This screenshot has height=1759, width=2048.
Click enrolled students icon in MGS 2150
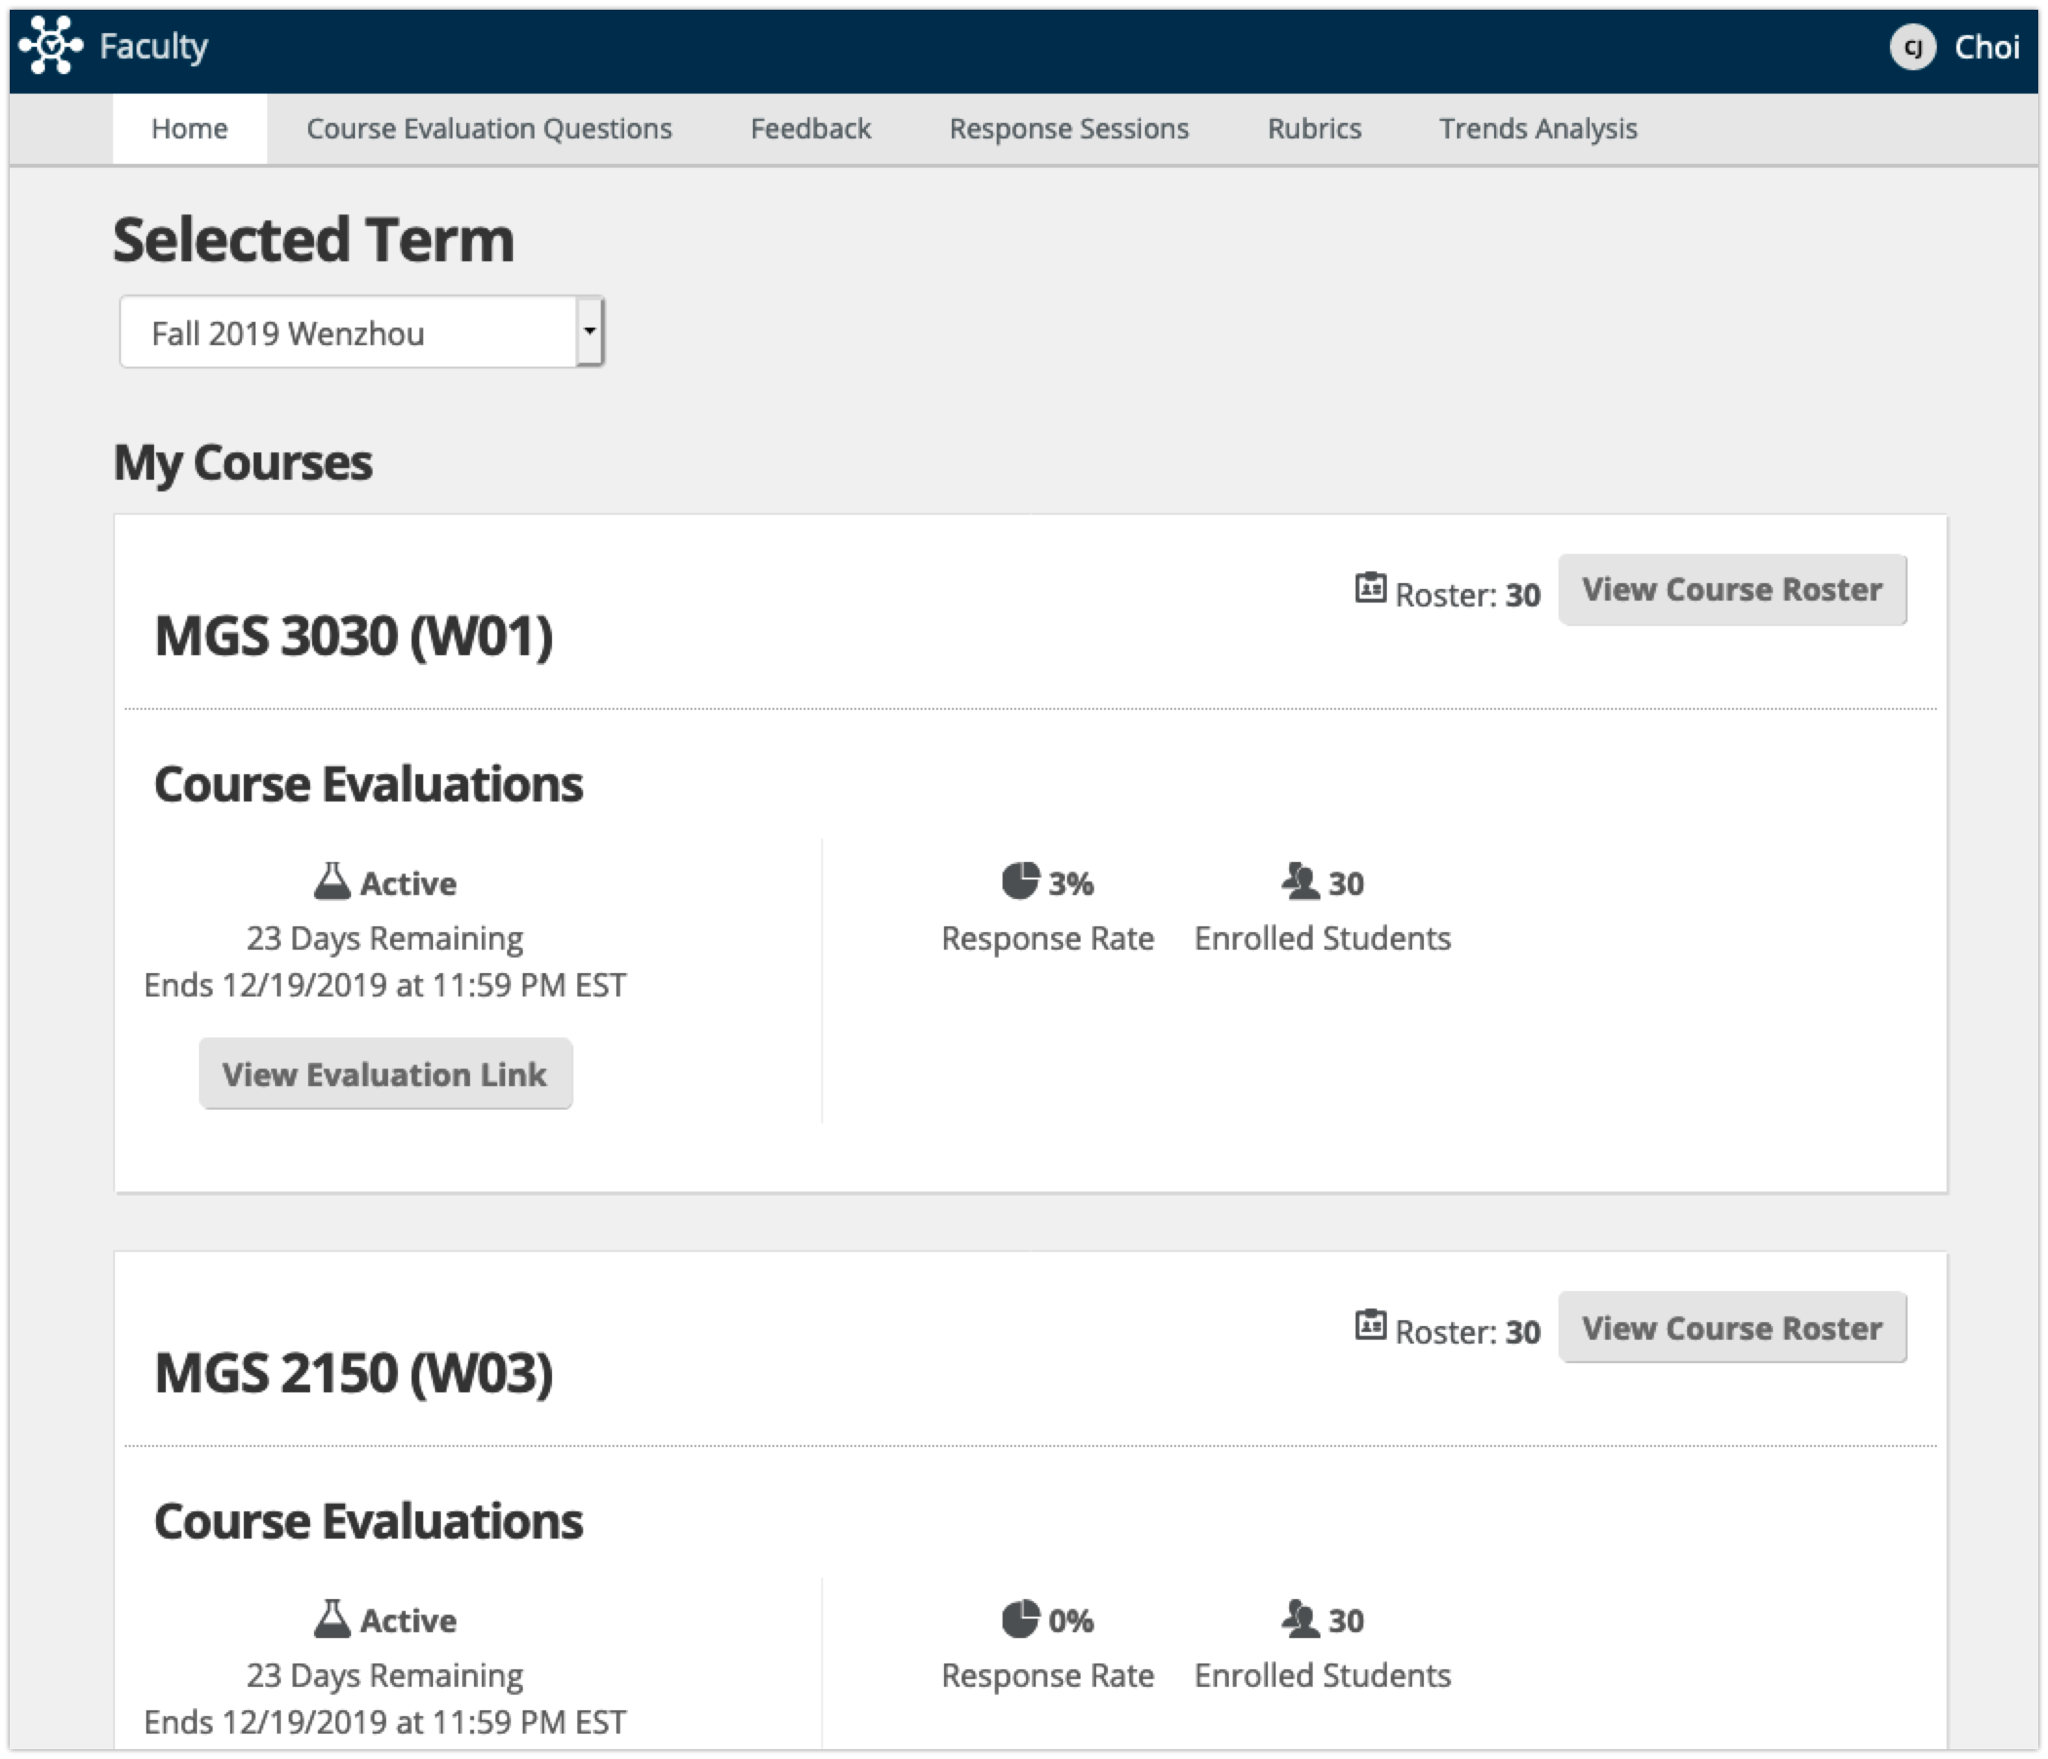click(1300, 1619)
